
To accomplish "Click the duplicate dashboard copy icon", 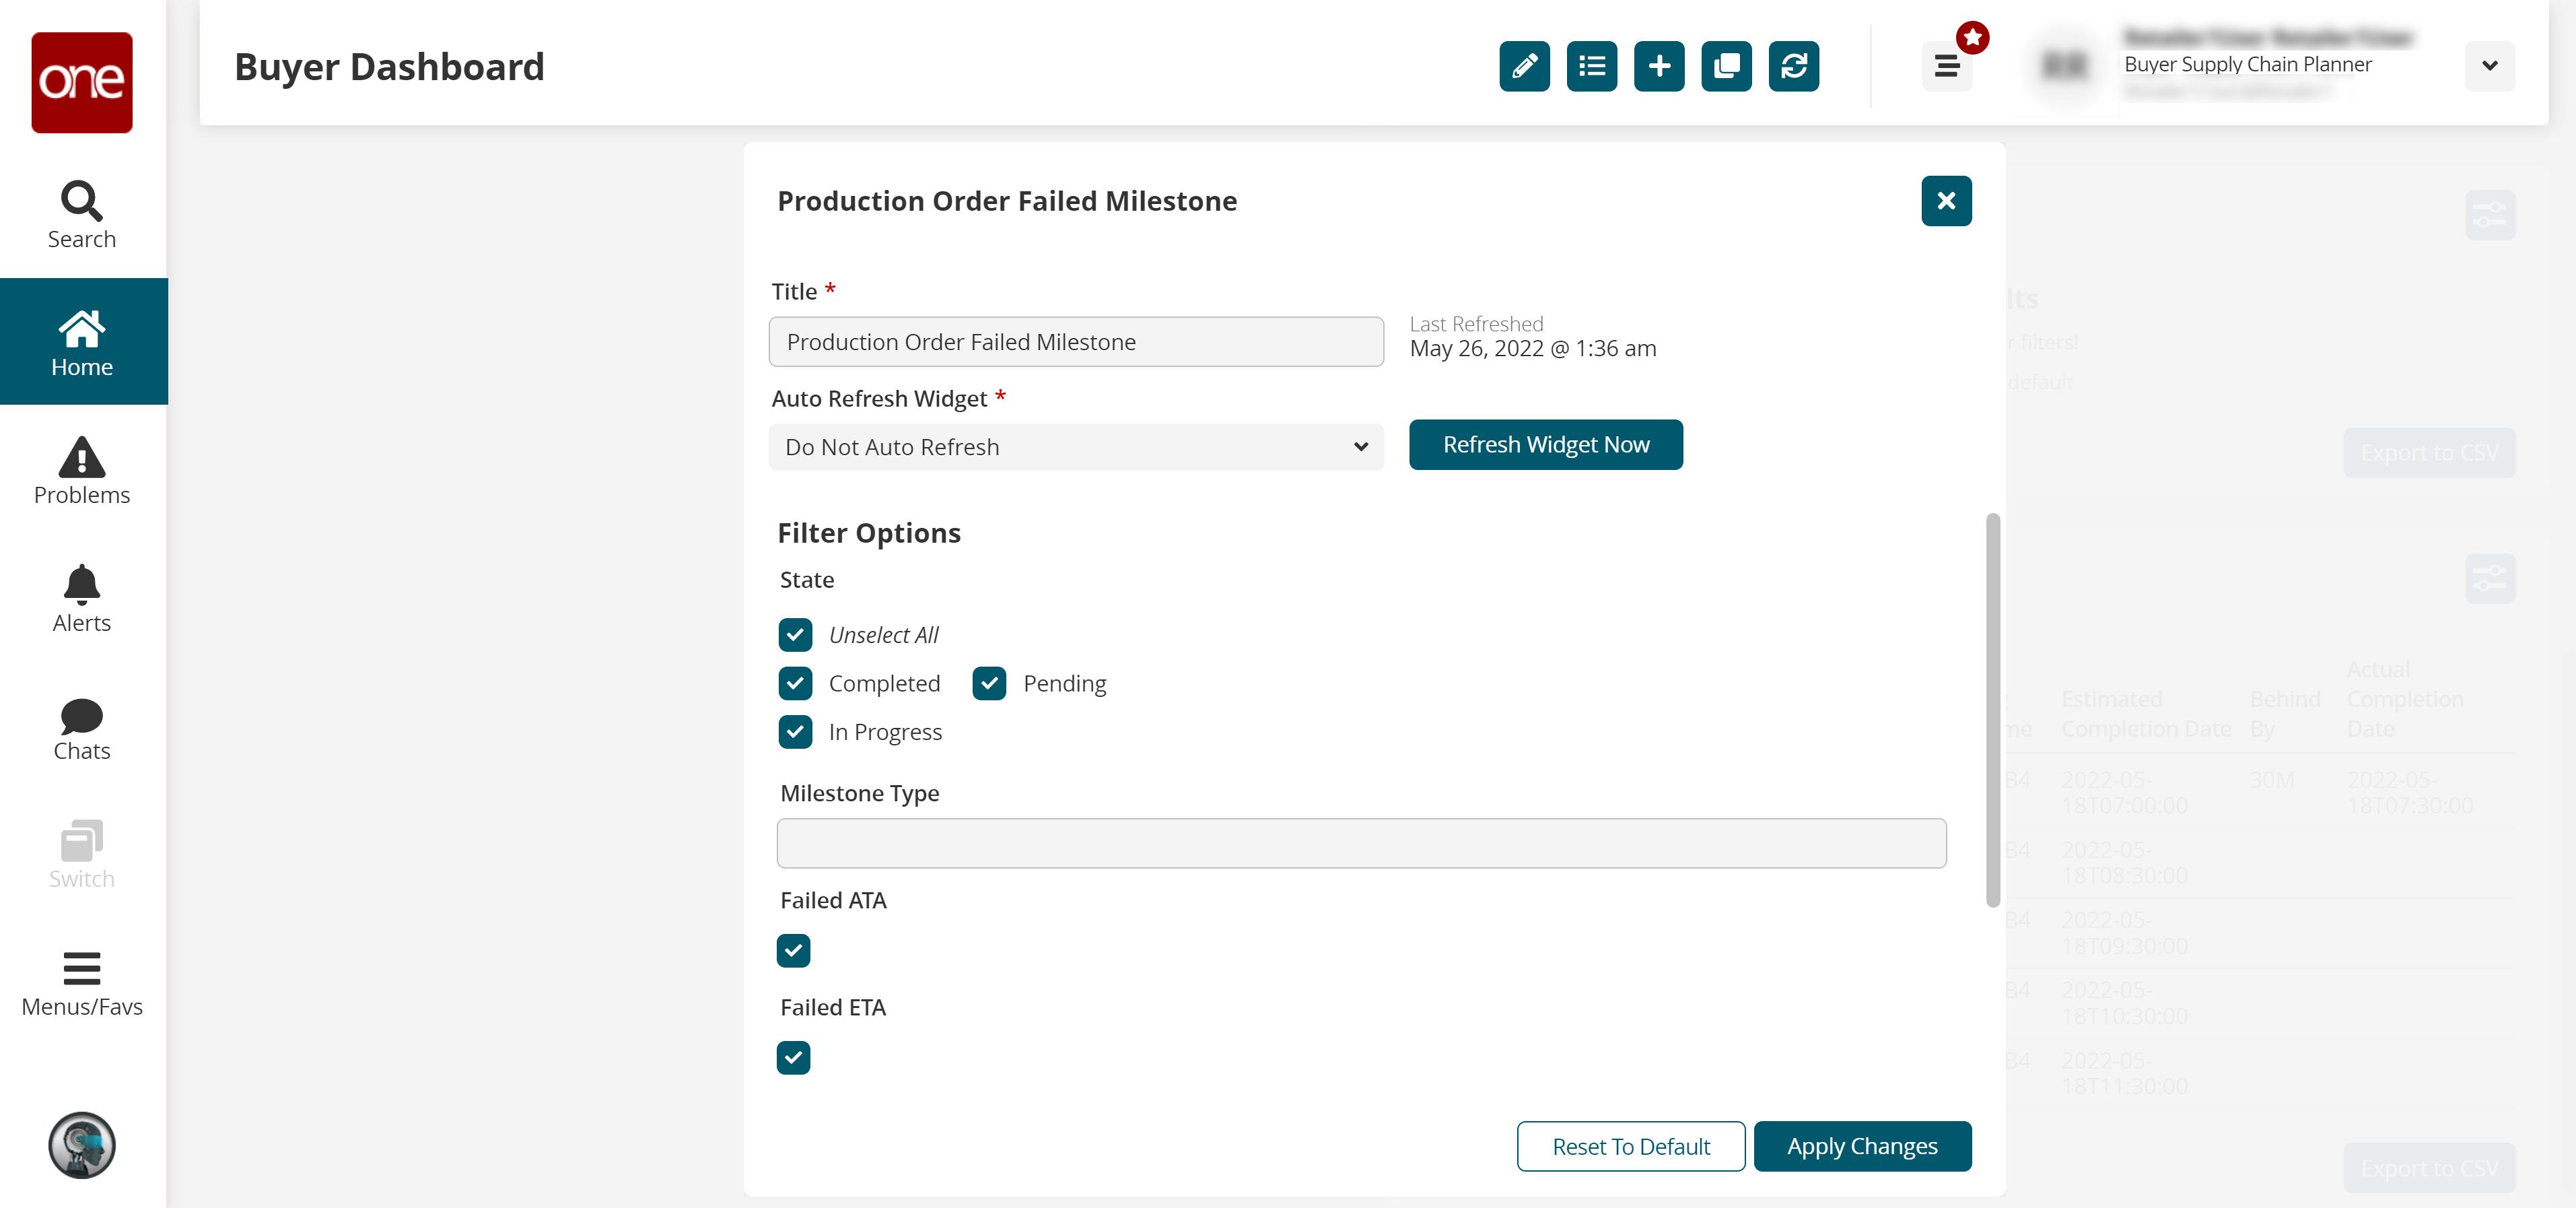I will [x=1725, y=66].
